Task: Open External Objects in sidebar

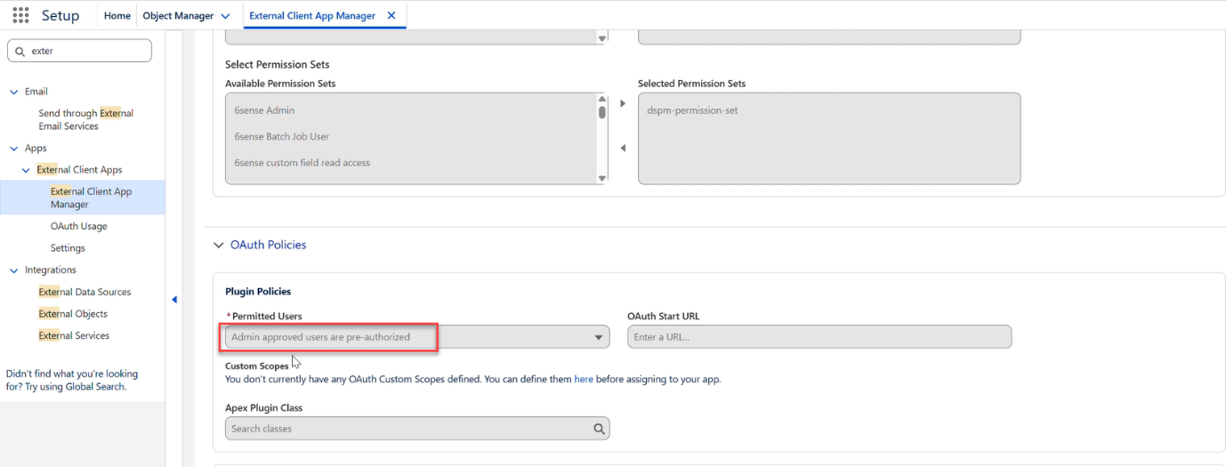Action: (73, 314)
